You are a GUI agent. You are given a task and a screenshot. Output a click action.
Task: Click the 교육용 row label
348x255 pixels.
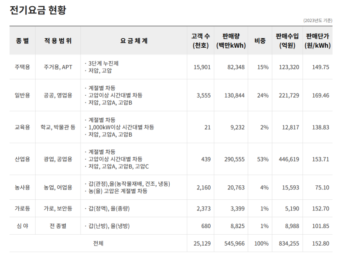(x=23, y=127)
